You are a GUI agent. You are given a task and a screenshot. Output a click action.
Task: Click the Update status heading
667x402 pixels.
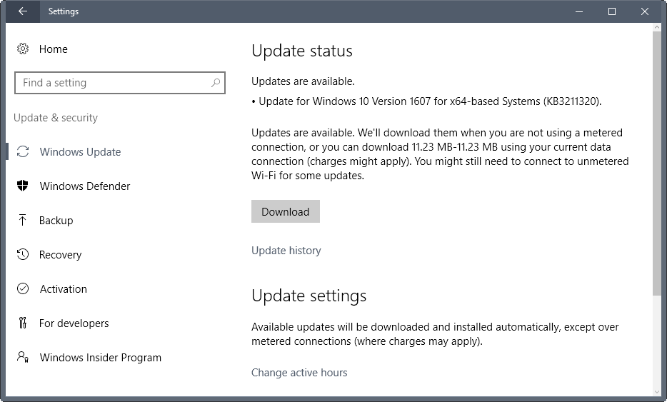302,51
